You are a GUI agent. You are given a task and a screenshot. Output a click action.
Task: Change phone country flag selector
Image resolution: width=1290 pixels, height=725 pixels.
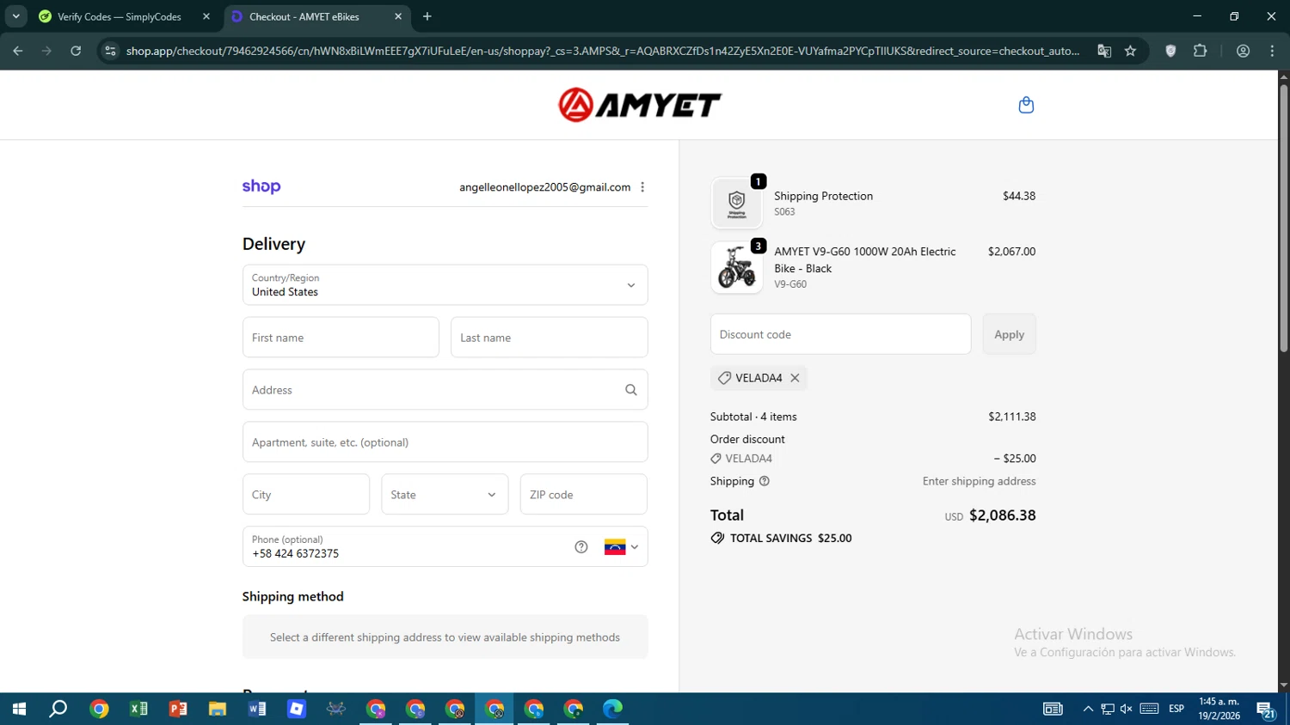(x=622, y=547)
